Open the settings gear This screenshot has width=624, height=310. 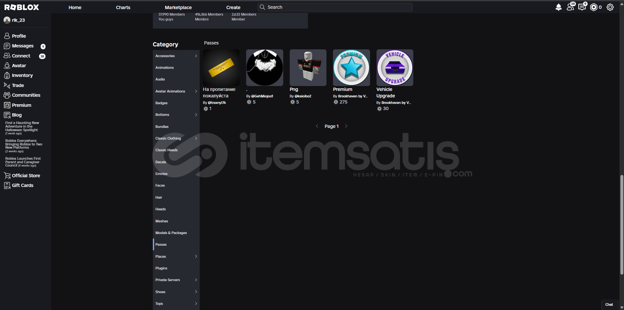click(610, 7)
